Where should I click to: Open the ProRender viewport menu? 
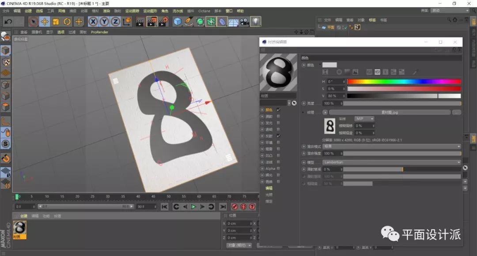tap(99, 32)
